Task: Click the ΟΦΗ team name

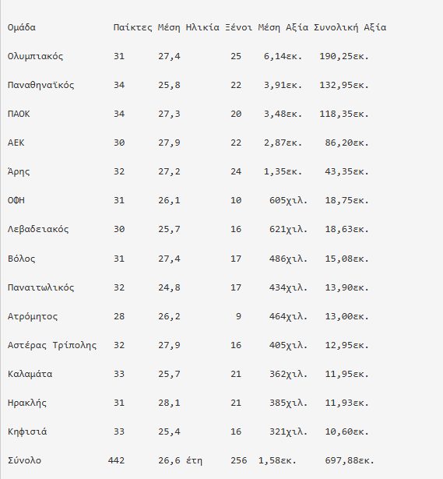Action: pos(16,200)
